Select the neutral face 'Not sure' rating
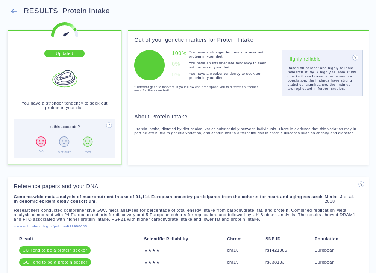This screenshot has width=376, height=273. click(x=64, y=141)
